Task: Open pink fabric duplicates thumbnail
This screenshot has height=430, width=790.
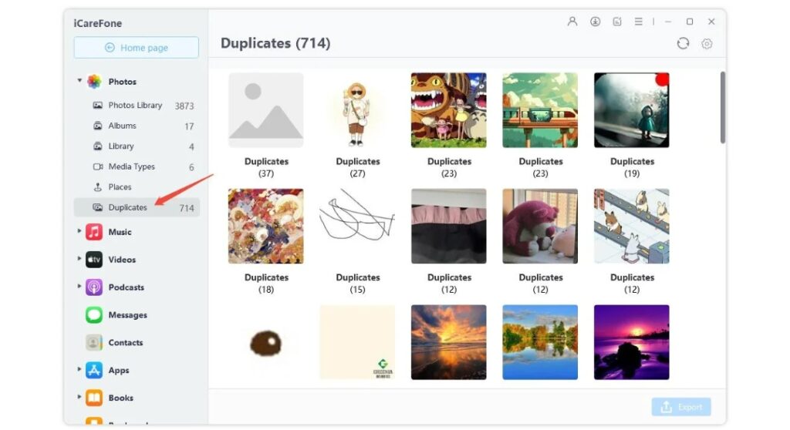Action: pyautogui.click(x=449, y=226)
